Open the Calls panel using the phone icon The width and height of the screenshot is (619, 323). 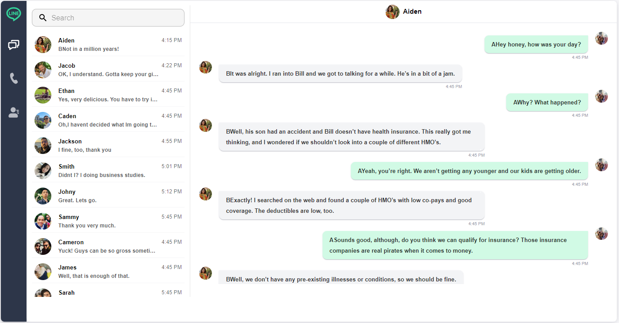click(13, 78)
